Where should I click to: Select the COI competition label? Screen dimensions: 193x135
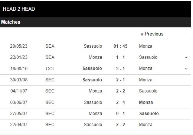50,69
